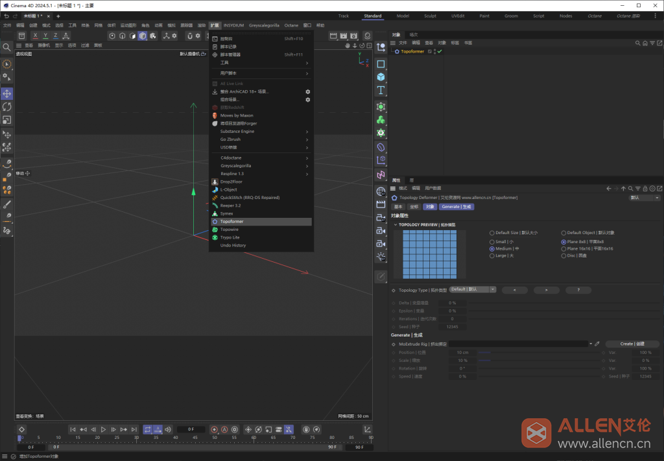Click frame 45 on the timeline ruler
The width and height of the screenshot is (664, 461).
(195, 438)
